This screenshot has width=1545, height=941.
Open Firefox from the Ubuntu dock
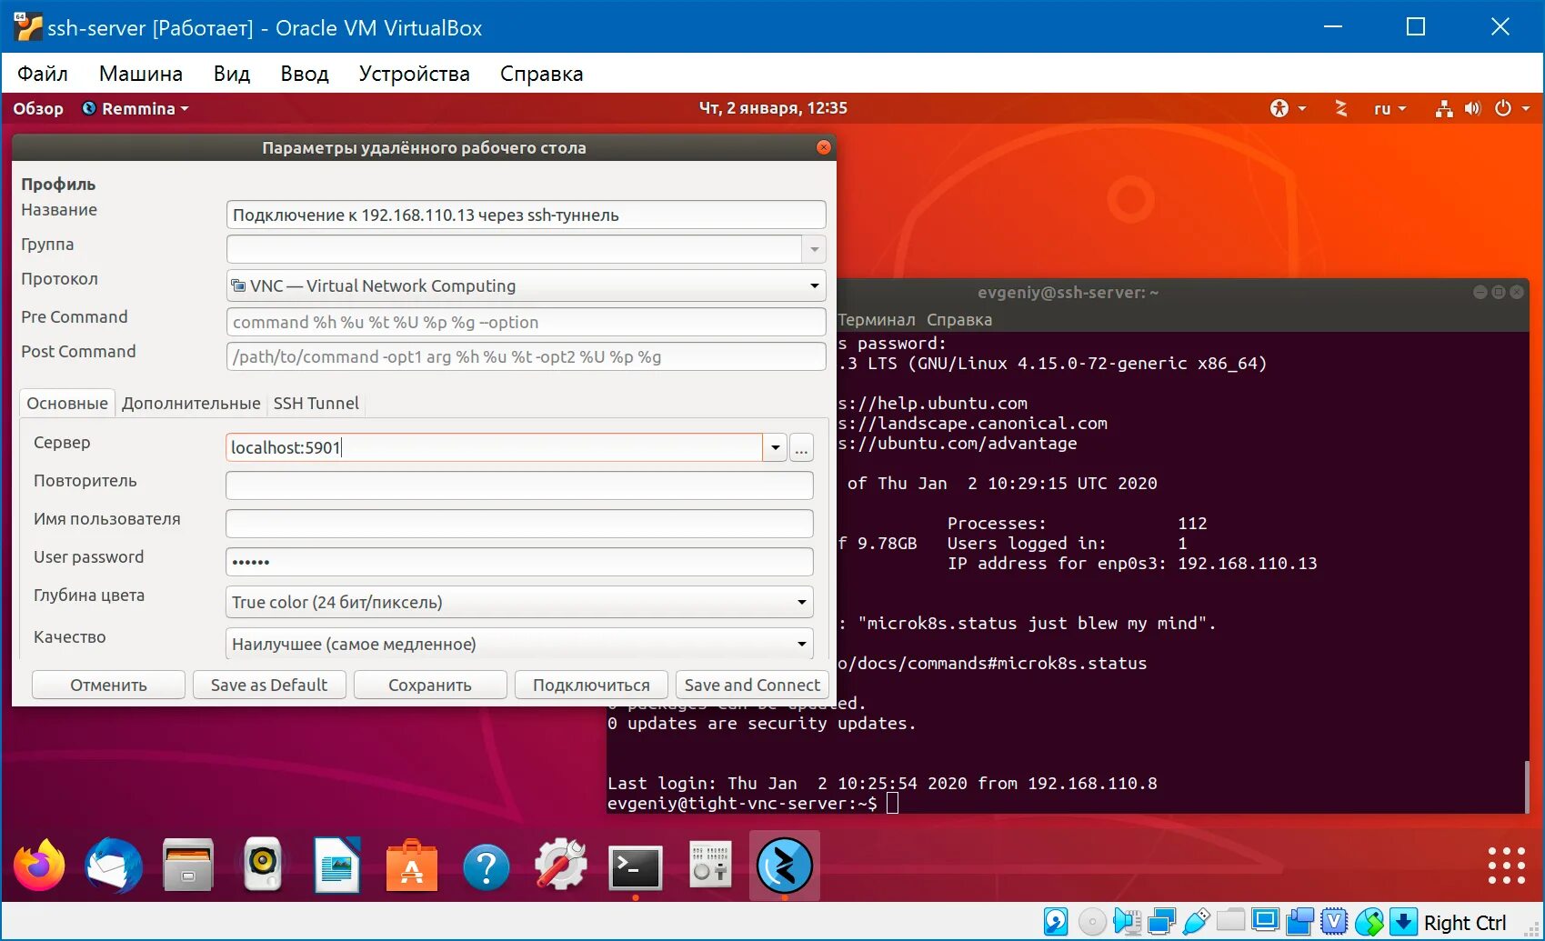click(x=39, y=866)
